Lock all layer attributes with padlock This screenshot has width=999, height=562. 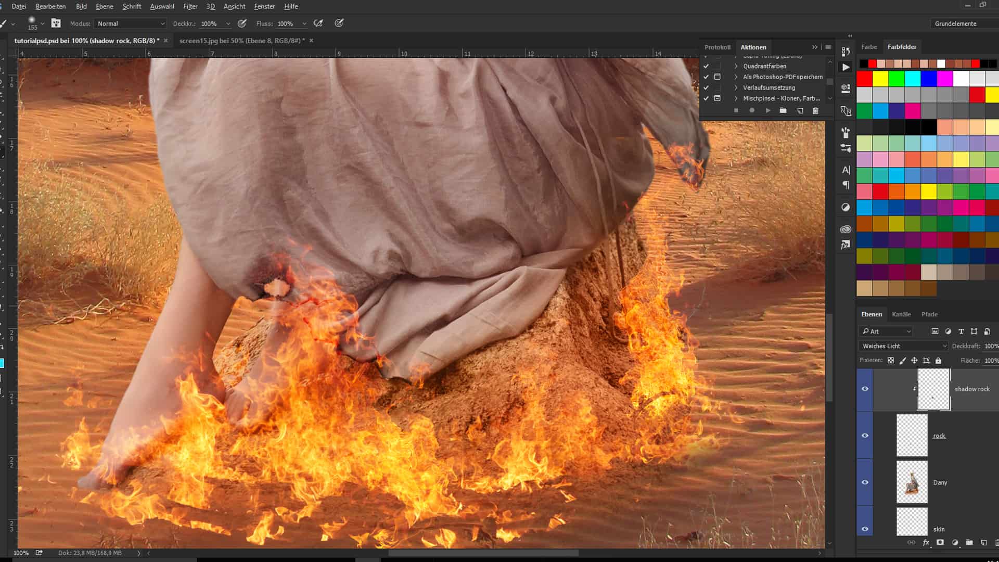click(x=938, y=360)
